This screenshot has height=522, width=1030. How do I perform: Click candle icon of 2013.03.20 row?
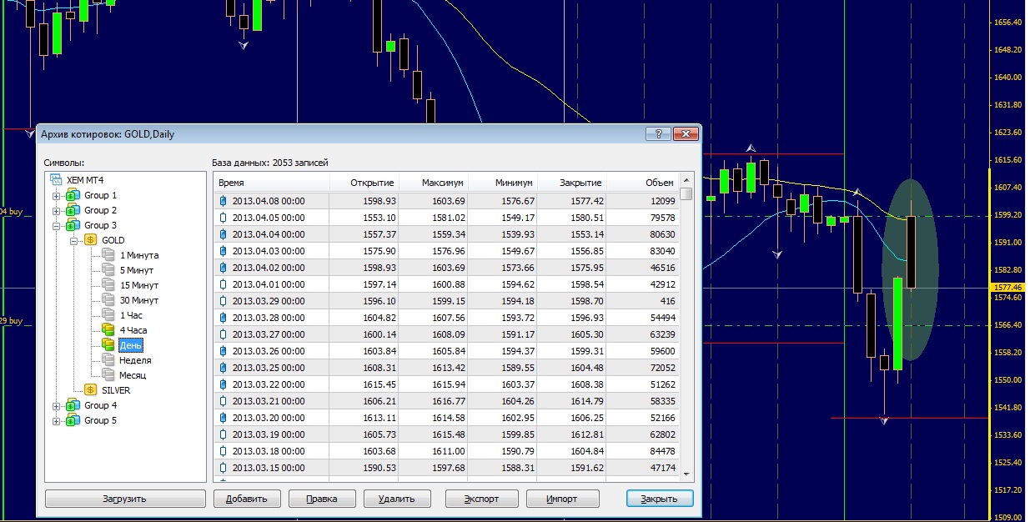tap(223, 418)
